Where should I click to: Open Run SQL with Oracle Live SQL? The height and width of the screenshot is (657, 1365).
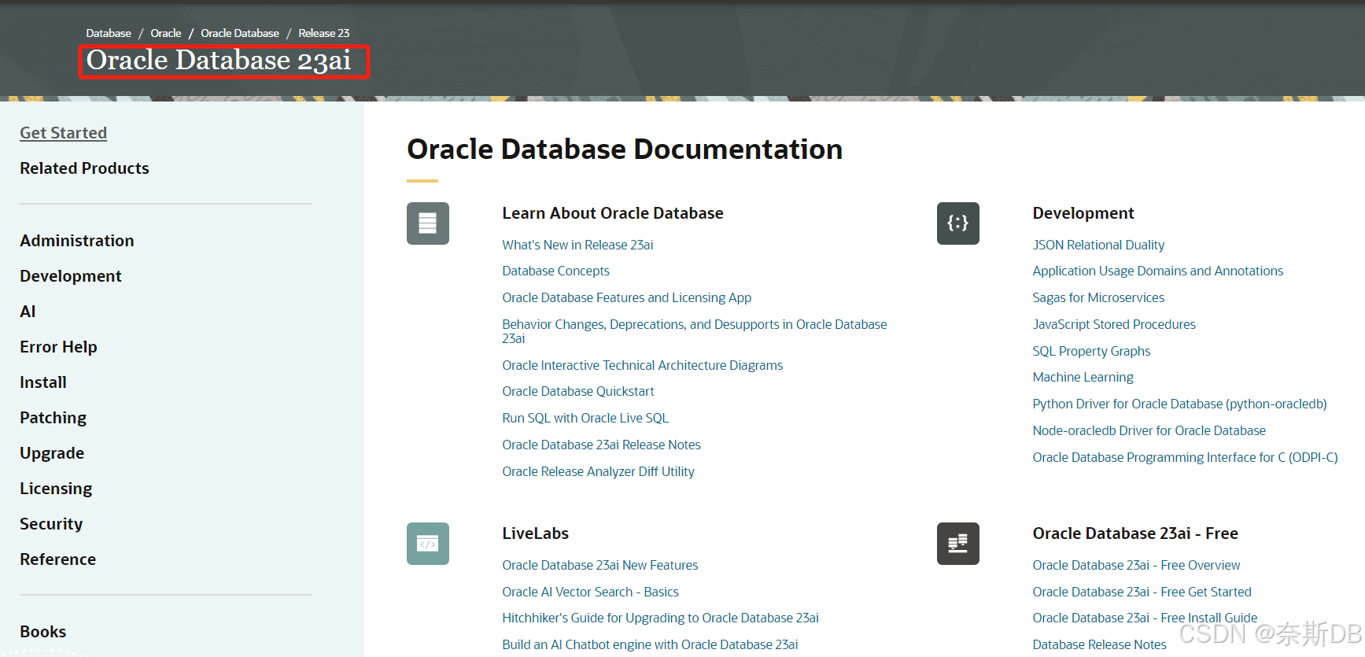coord(585,418)
